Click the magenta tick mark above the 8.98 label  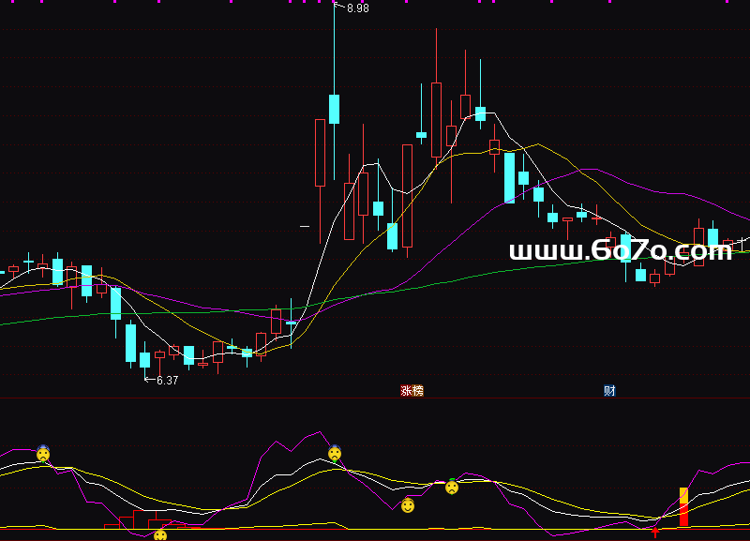(335, 3)
